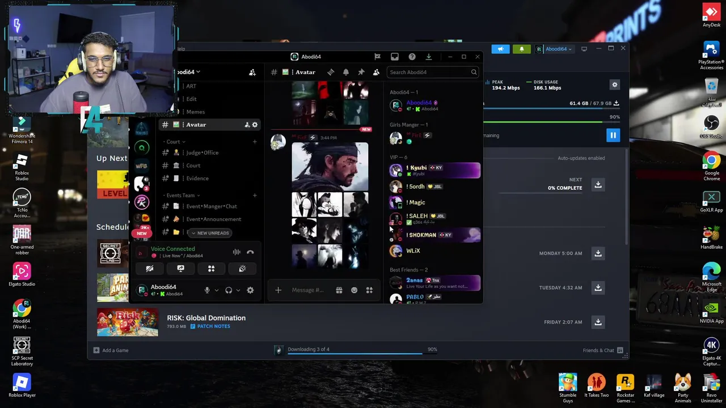Open Steam Friends & Chat

click(x=603, y=350)
